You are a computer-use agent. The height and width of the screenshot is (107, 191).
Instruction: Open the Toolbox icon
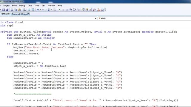(94, 10)
